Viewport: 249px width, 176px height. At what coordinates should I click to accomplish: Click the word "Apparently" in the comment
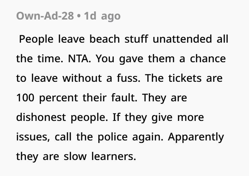196,137
